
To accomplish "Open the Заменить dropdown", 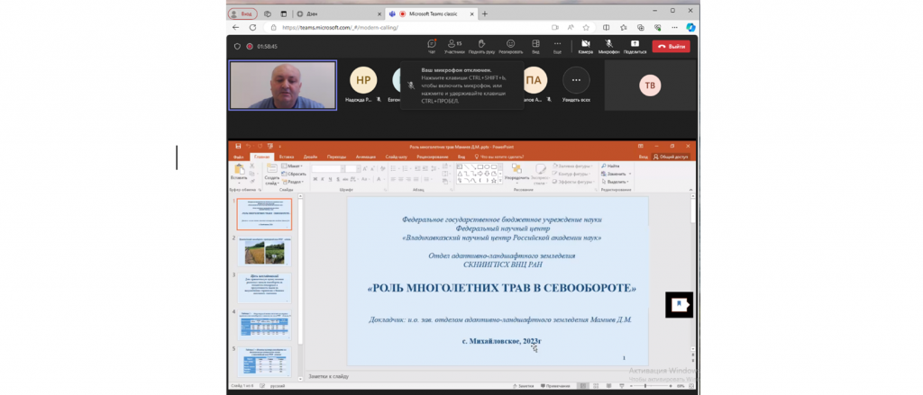I will (x=617, y=174).
